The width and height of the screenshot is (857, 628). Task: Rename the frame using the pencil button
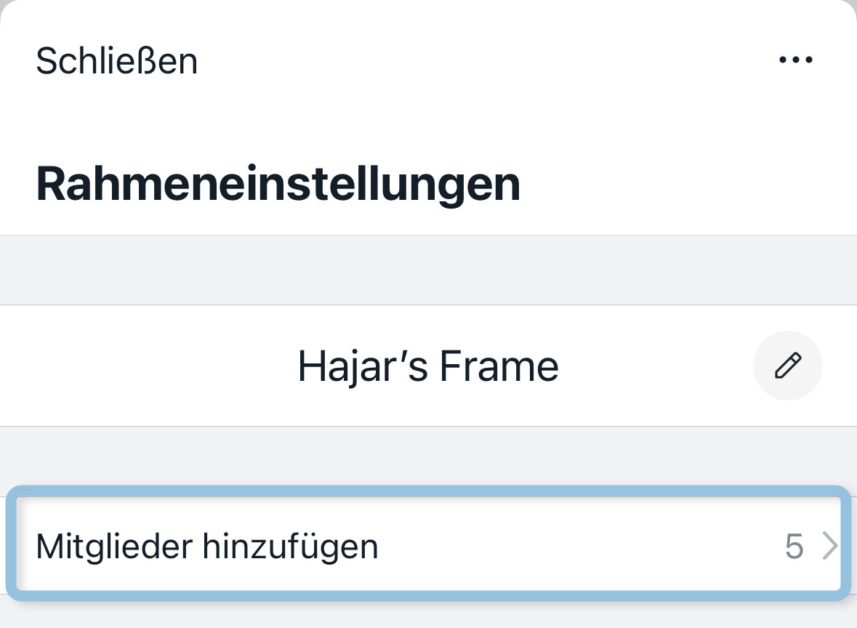pyautogui.click(x=788, y=366)
